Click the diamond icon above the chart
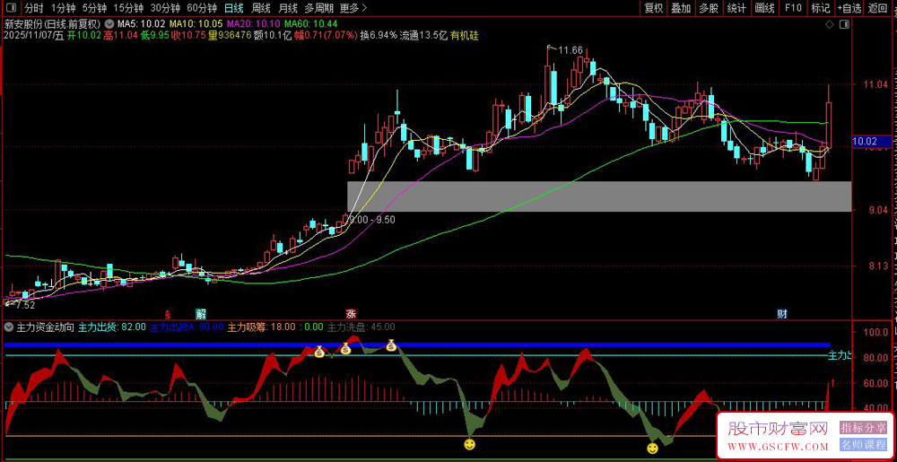 point(828,24)
